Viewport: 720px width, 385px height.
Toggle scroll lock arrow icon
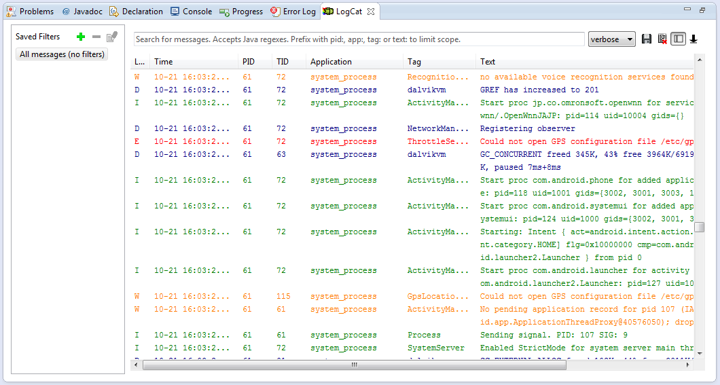pos(694,39)
